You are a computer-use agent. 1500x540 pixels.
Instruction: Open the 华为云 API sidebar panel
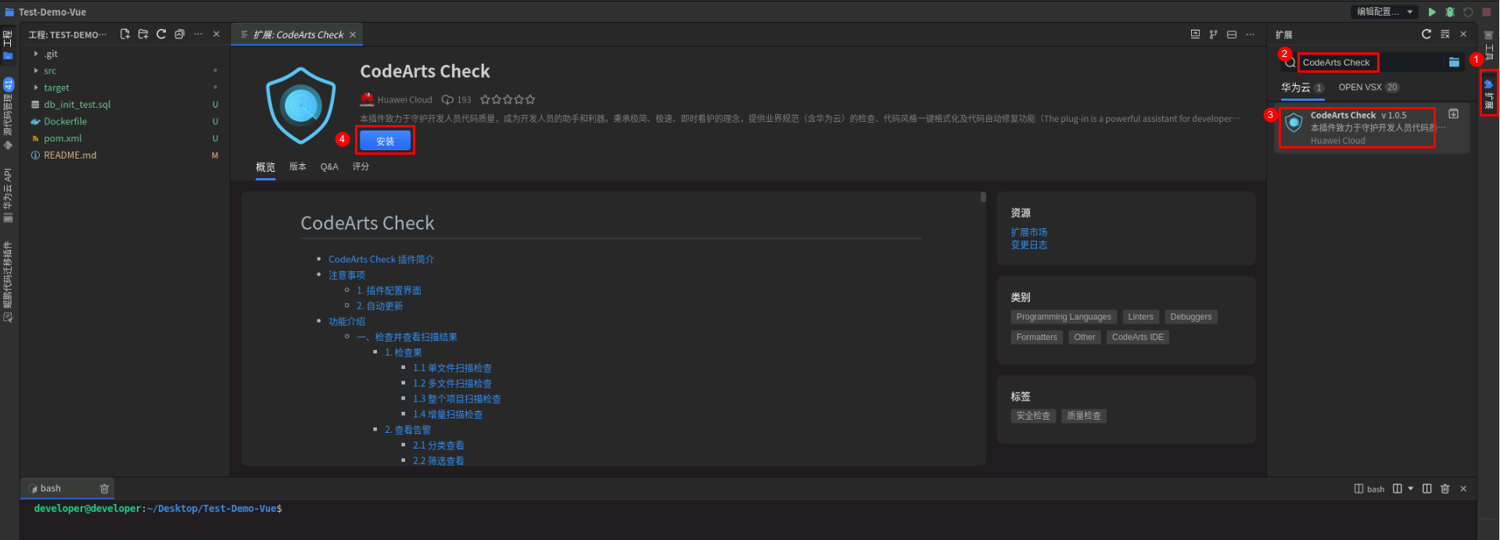point(9,195)
